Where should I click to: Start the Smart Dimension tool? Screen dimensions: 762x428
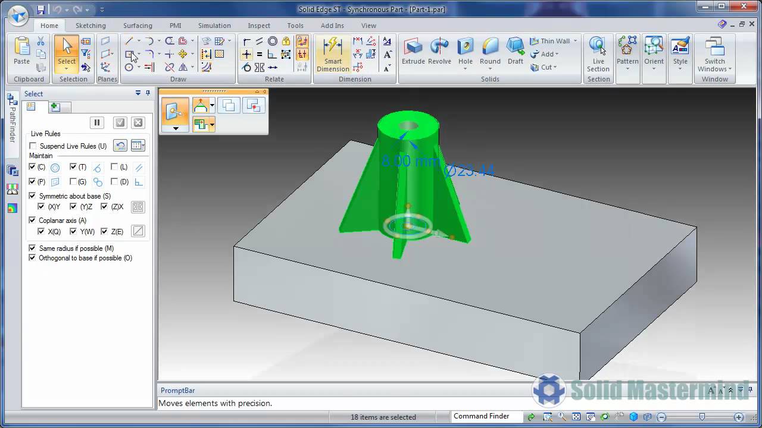click(x=333, y=54)
